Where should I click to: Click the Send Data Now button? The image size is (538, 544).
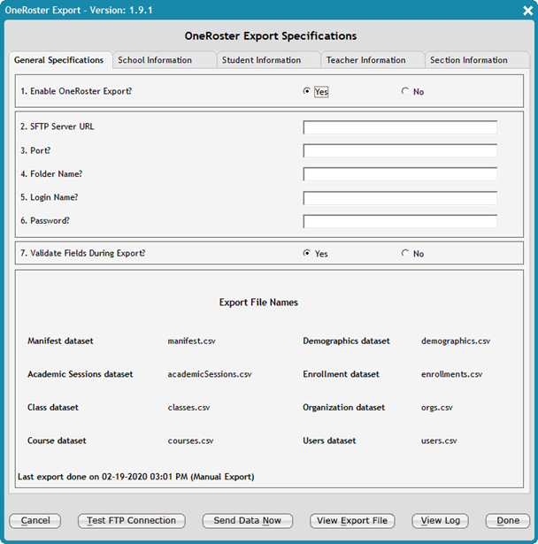click(x=247, y=521)
